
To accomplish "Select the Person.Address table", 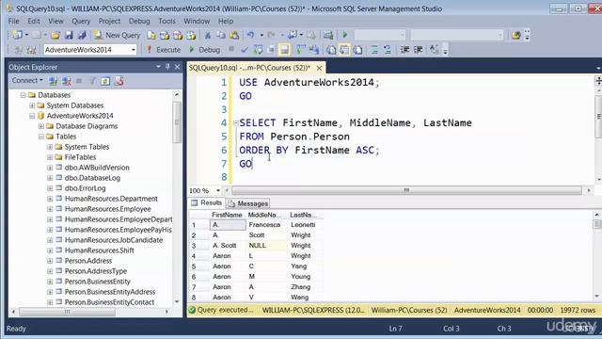I will click(x=88, y=261).
